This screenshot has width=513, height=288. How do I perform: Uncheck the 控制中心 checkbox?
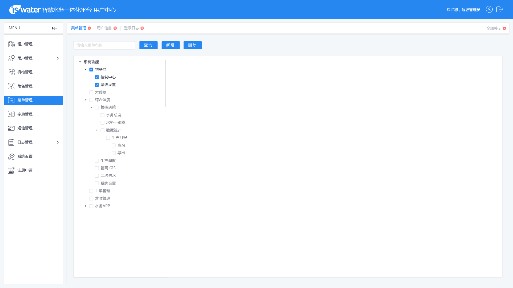pos(97,77)
